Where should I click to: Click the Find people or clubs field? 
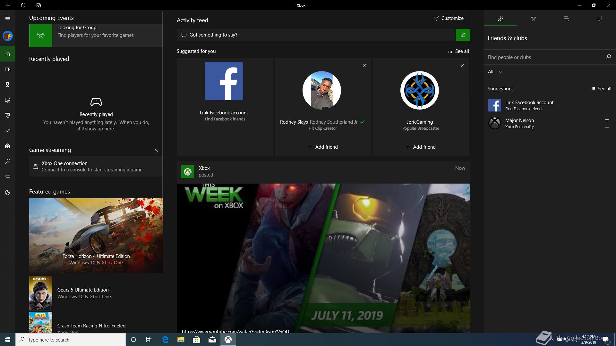(x=544, y=57)
